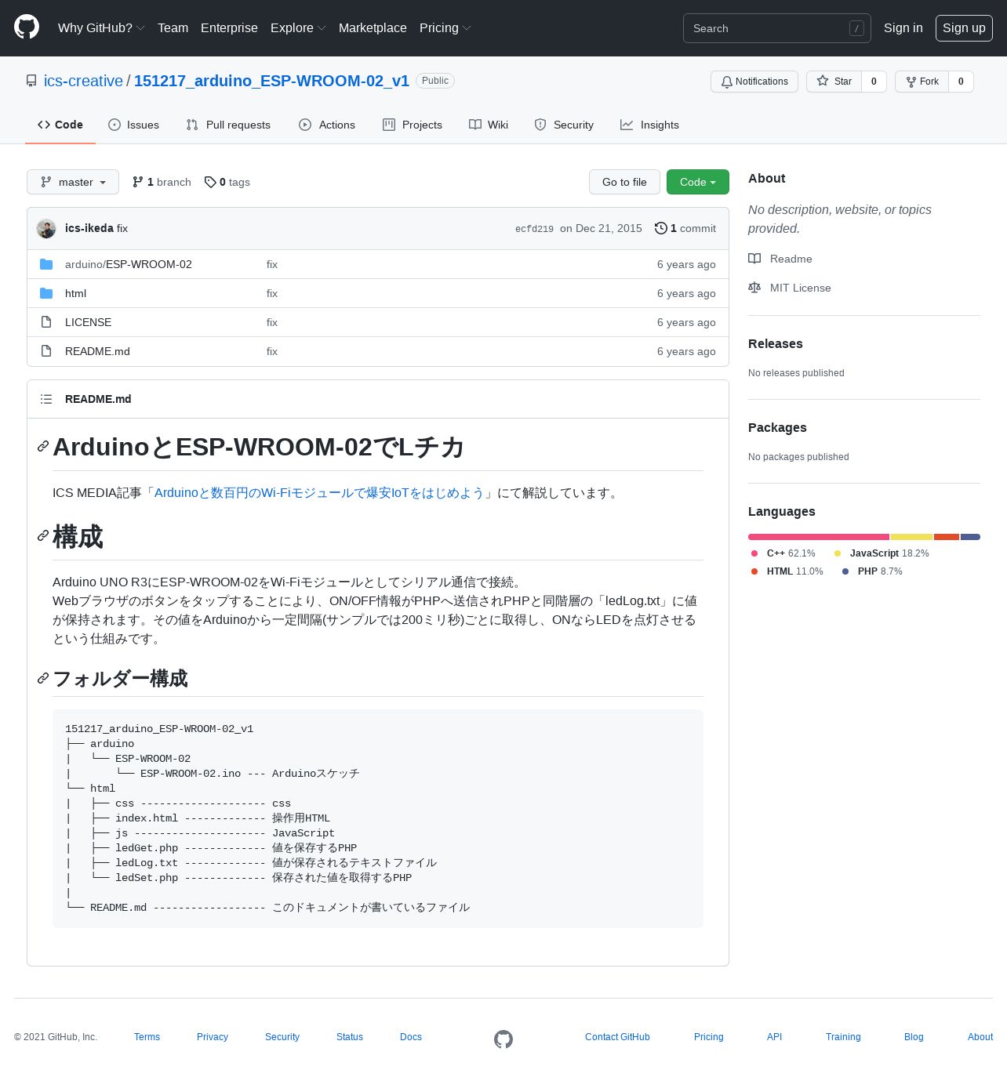The height and width of the screenshot is (1088, 1007).
Task: Open the Security tab
Action: pos(564,125)
